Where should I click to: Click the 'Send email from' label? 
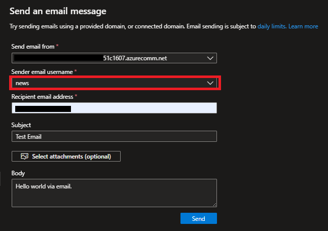tap(33, 47)
